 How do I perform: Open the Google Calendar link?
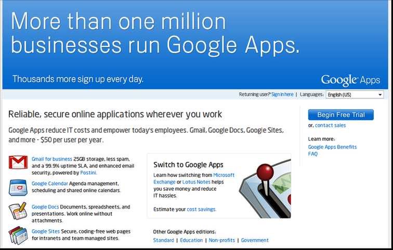[49, 183]
